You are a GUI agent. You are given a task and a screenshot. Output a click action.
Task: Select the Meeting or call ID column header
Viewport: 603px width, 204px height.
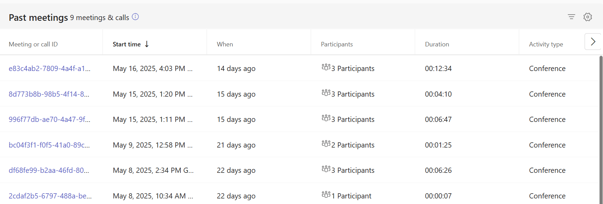click(x=33, y=44)
